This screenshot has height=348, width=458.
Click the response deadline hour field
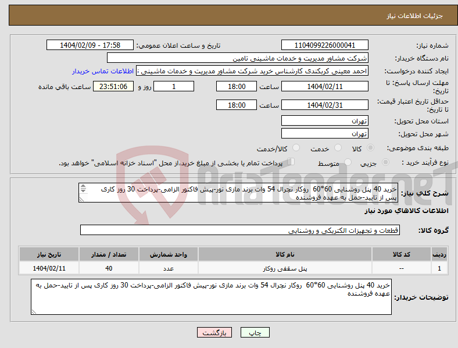pyautogui.click(x=237, y=86)
